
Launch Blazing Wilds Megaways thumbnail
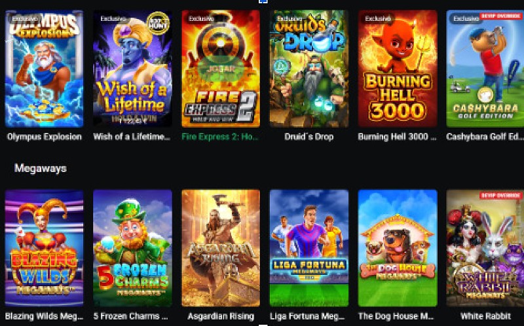pyautogui.click(x=44, y=248)
